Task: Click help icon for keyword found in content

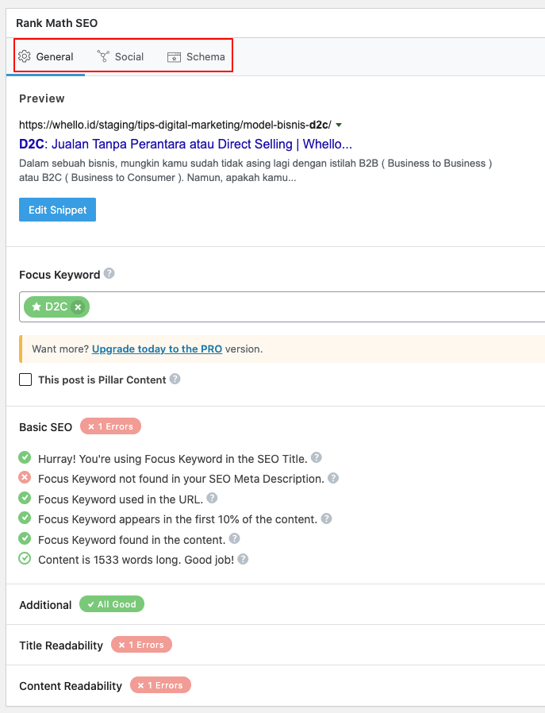Action: [235, 539]
